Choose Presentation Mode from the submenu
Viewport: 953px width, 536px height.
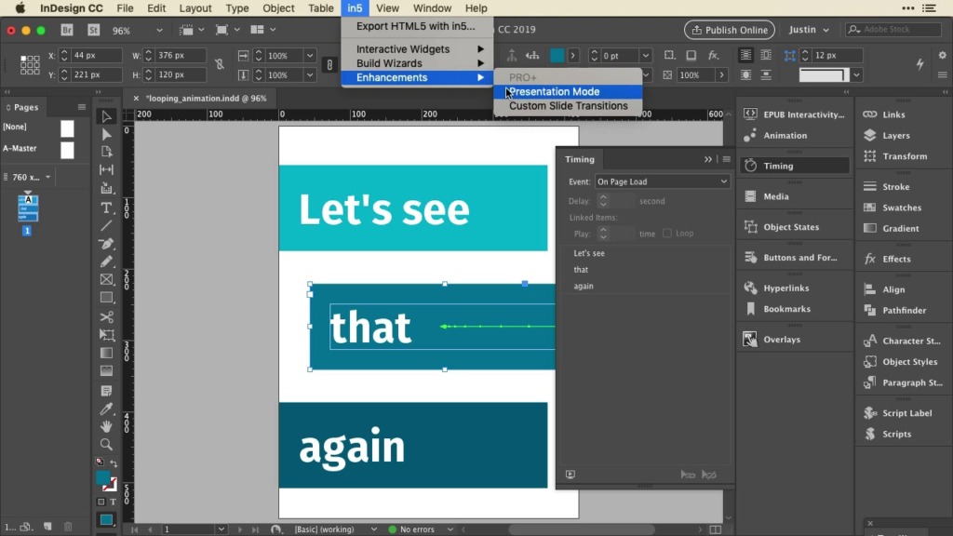(555, 92)
